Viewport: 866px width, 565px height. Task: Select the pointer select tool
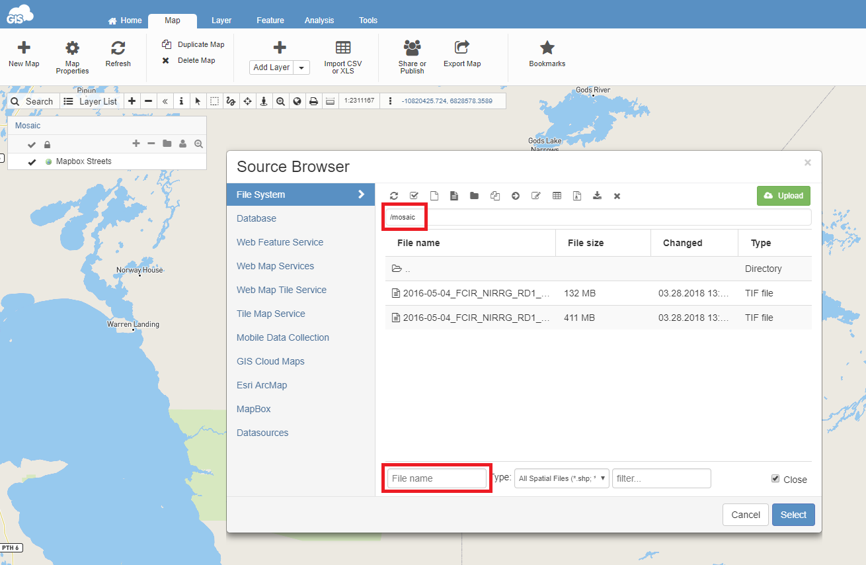point(198,101)
